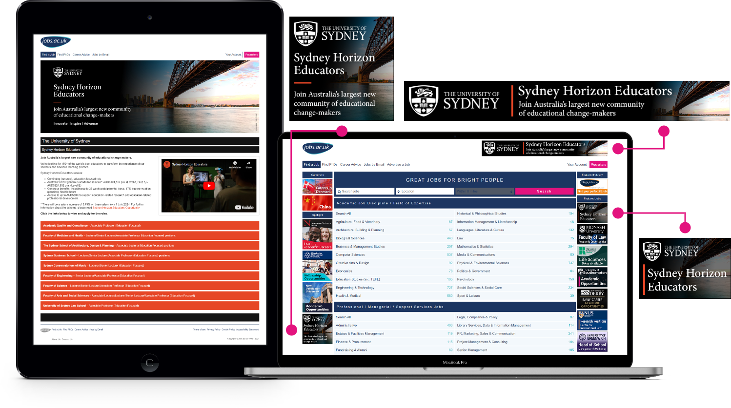Open the China careers tile

point(317,203)
